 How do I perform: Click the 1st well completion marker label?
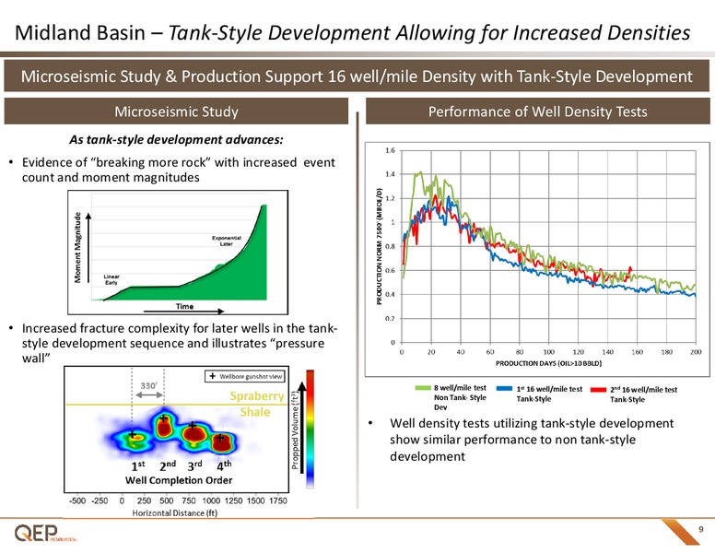pyautogui.click(x=138, y=465)
